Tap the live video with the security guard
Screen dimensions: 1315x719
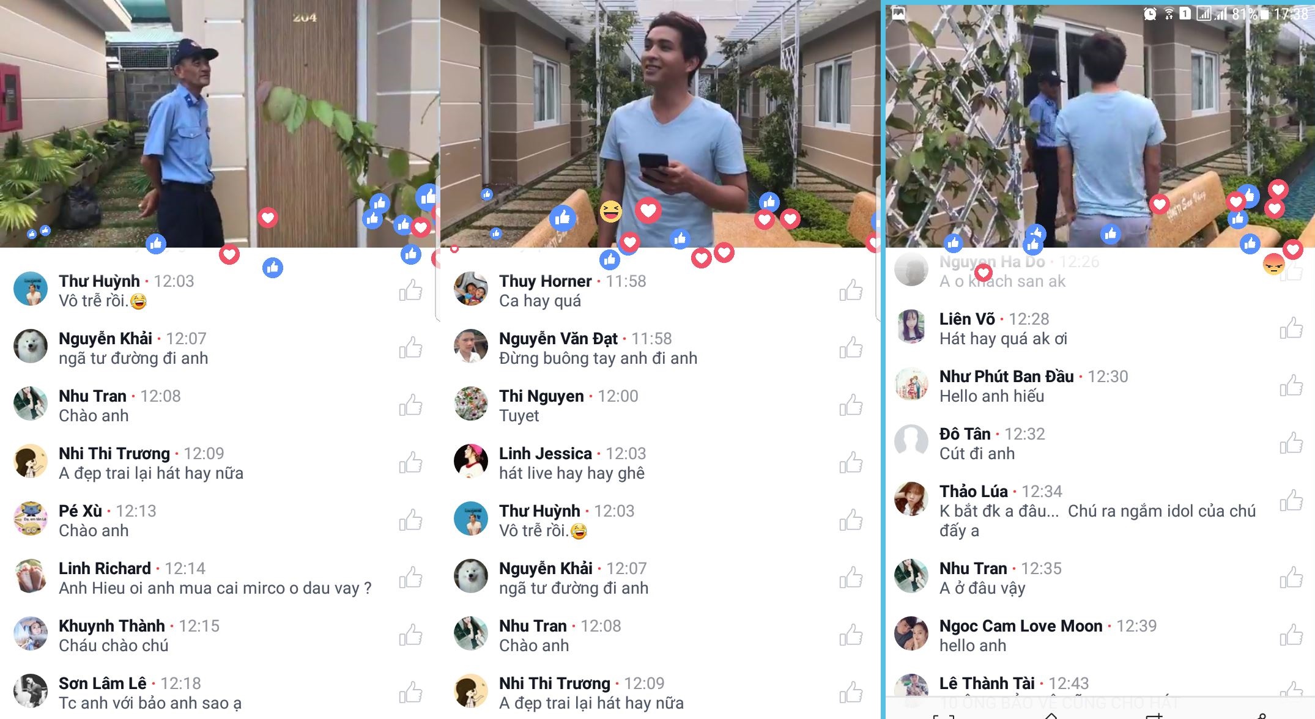tap(219, 124)
